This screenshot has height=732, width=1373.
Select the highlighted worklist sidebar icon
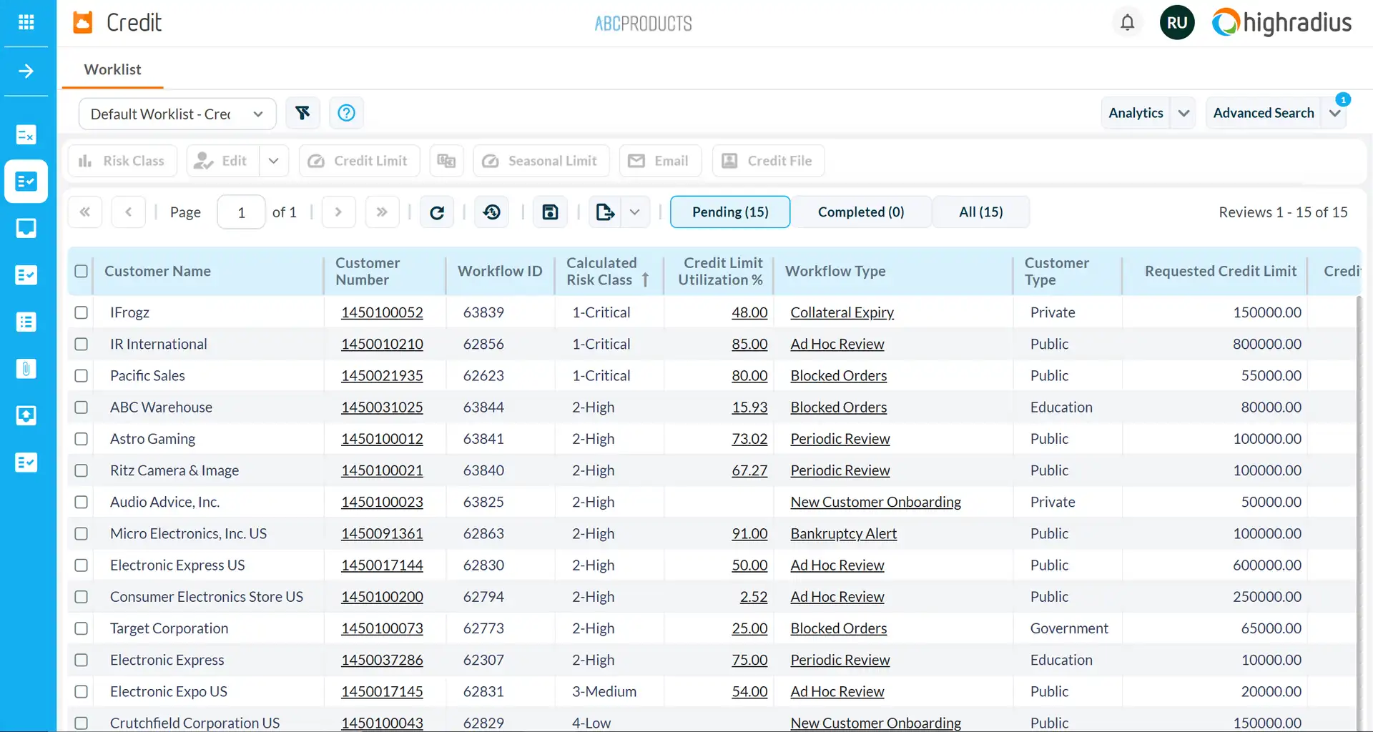coord(26,182)
